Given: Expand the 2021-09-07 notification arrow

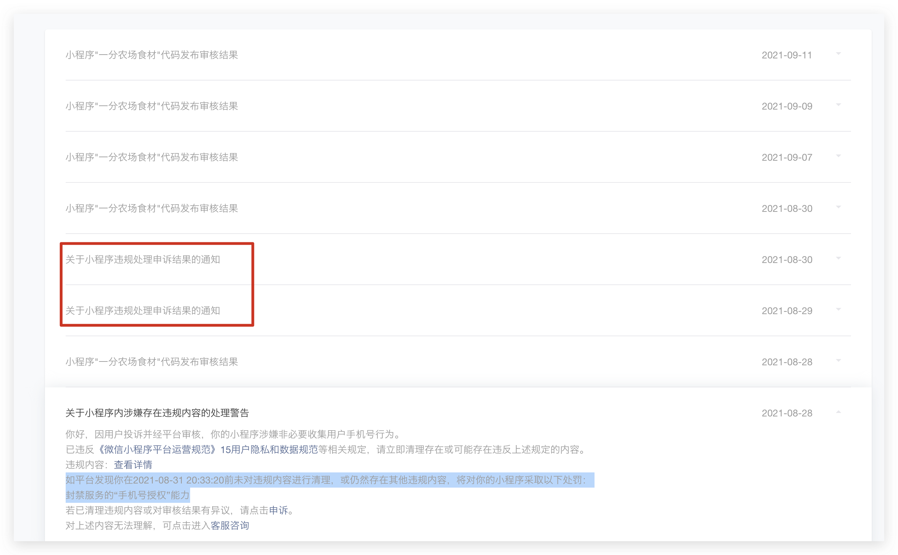Looking at the screenshot, I should pos(838,156).
